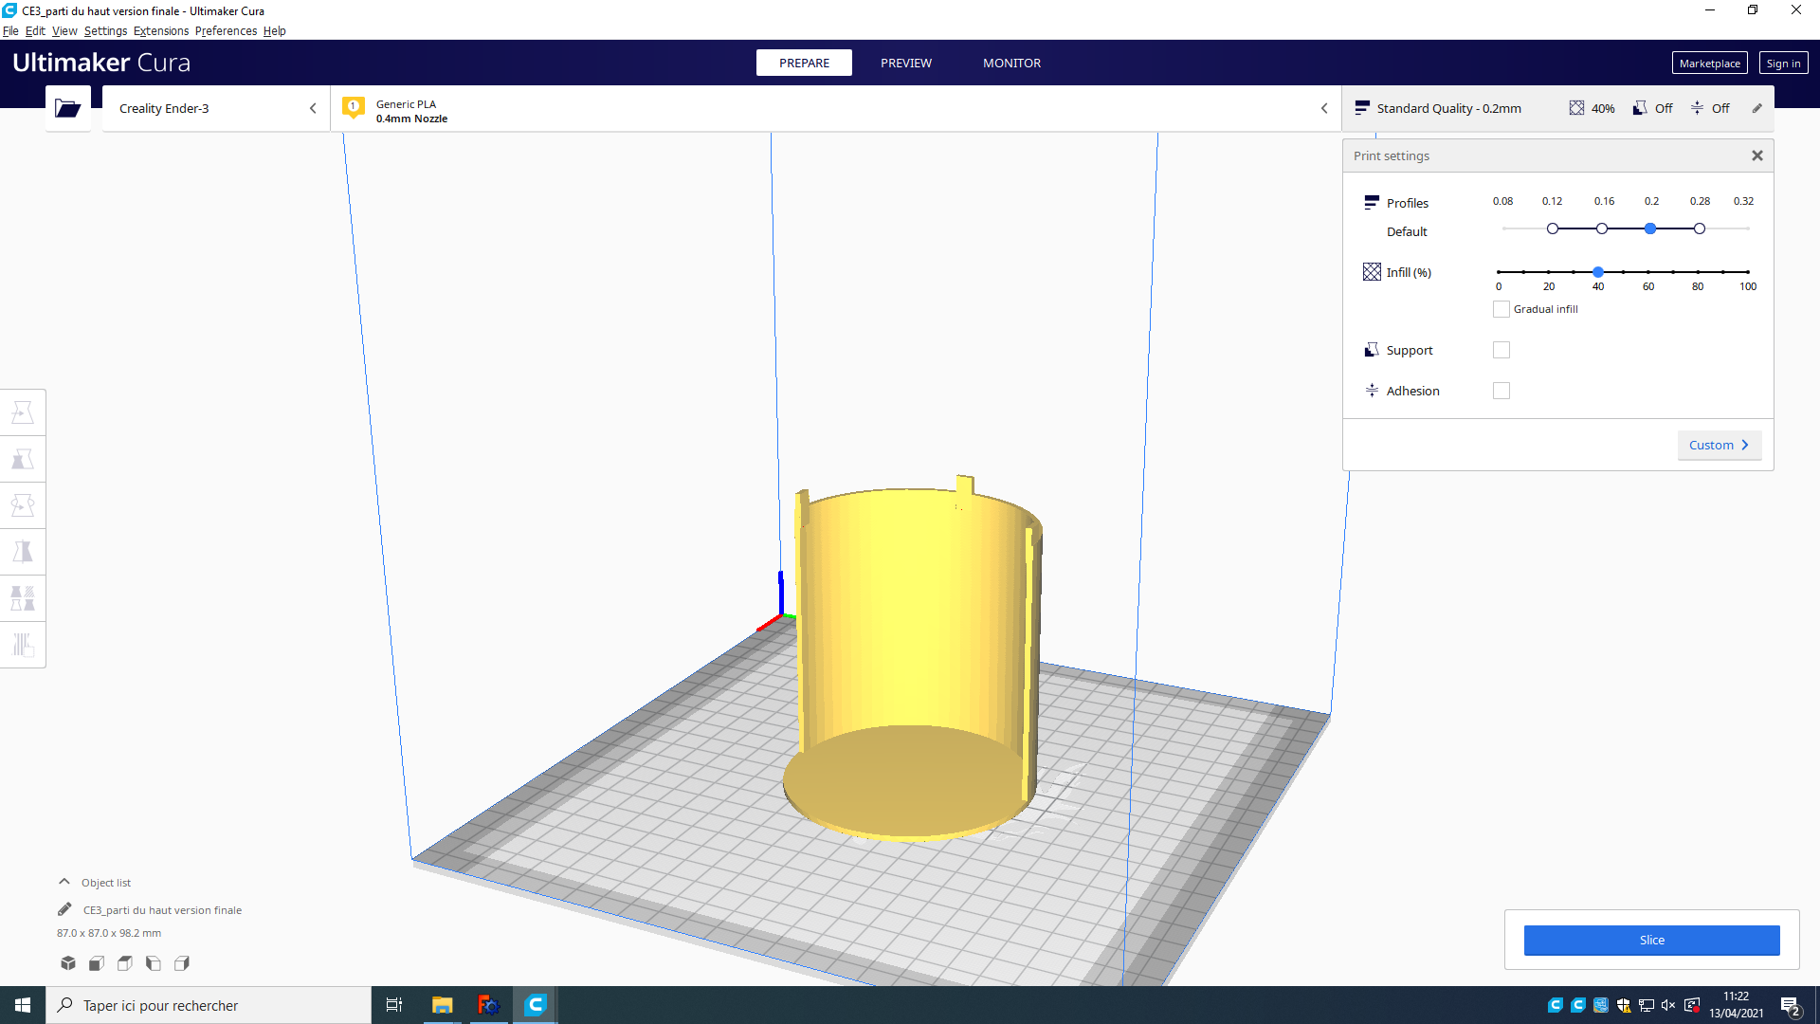
Task: Switch camera to left side view icon
Action: pyautogui.click(x=154, y=963)
